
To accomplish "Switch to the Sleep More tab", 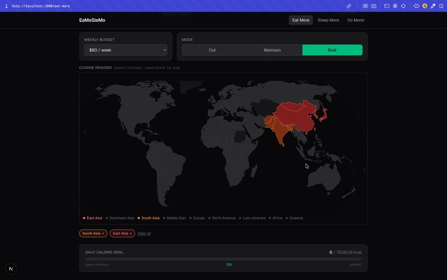I will (328, 20).
